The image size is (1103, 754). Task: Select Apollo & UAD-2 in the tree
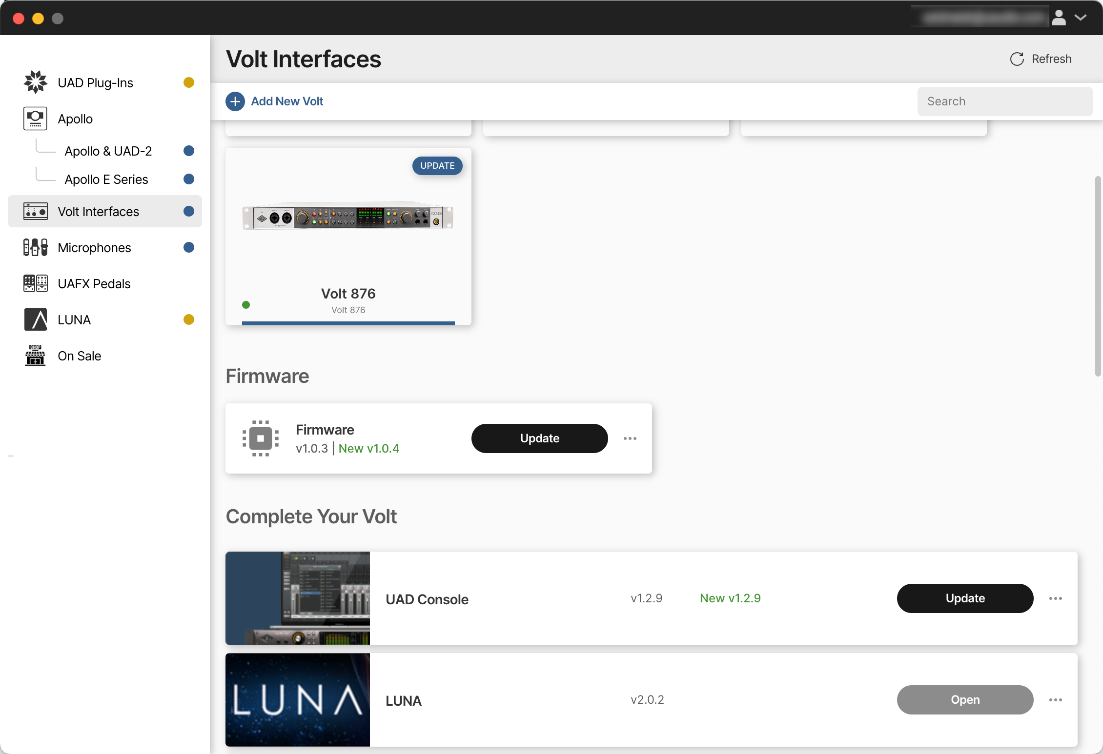(x=108, y=151)
